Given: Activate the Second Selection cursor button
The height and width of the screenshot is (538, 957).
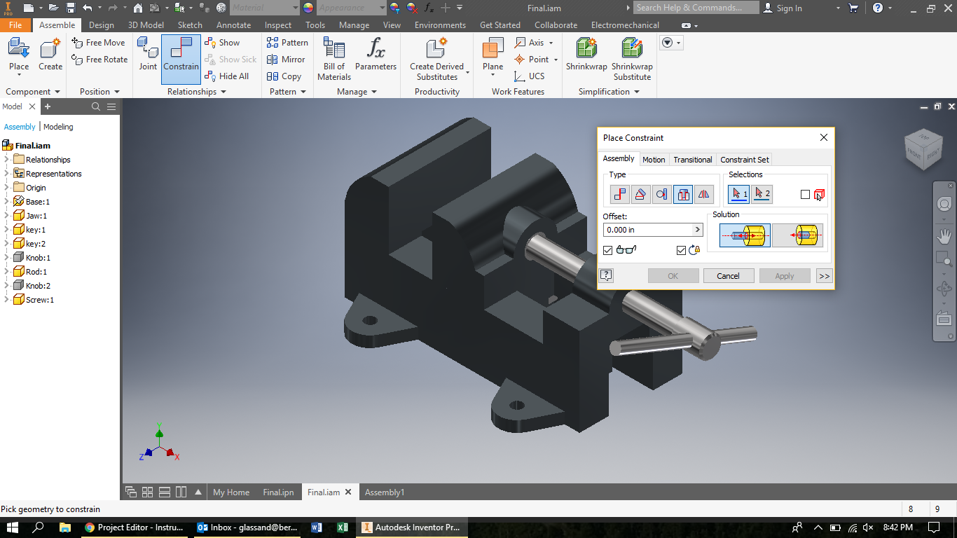Looking at the screenshot, I should 762,194.
